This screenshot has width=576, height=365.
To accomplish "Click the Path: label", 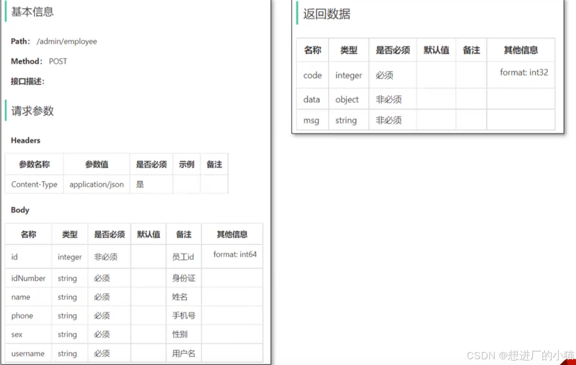I will point(20,41).
